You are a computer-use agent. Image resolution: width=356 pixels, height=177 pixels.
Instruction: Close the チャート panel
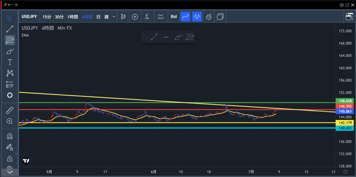pyautogui.click(x=353, y=5)
